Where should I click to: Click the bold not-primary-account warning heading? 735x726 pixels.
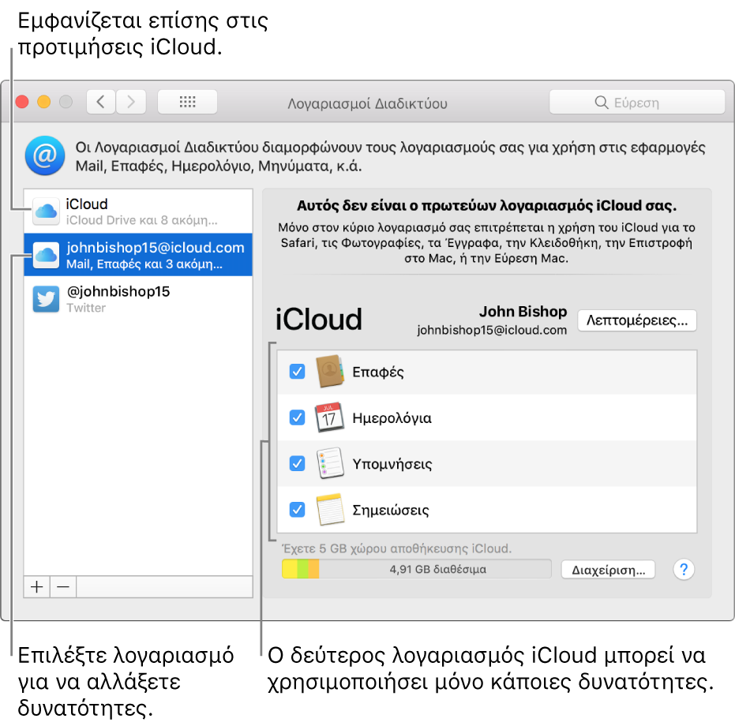point(486,206)
